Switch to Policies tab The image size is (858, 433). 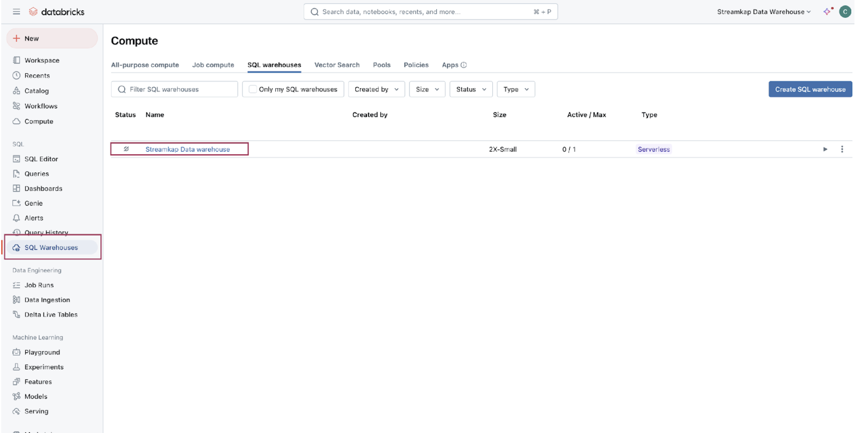(416, 65)
